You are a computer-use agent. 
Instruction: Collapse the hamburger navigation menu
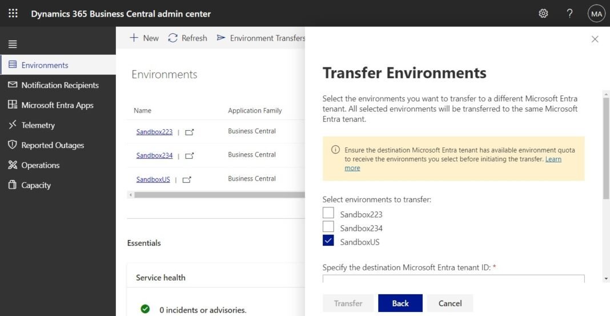(x=13, y=45)
